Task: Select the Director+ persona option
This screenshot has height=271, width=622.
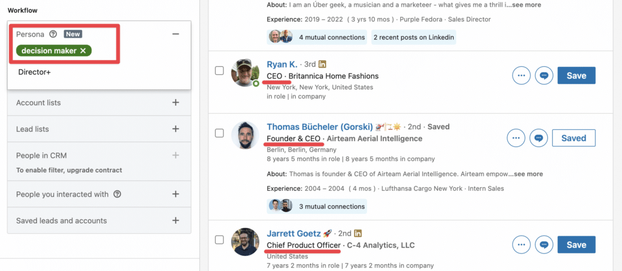Action: pyautogui.click(x=35, y=72)
